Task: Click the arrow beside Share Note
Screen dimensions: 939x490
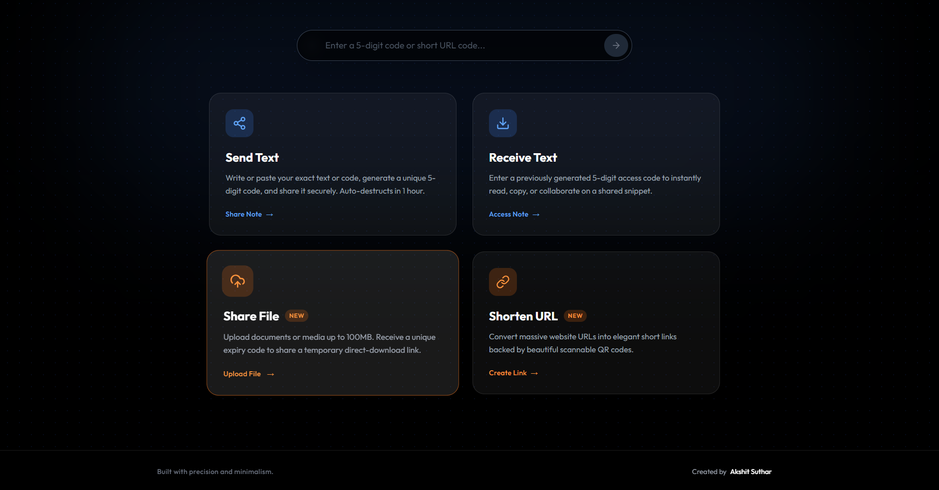Action: tap(270, 215)
